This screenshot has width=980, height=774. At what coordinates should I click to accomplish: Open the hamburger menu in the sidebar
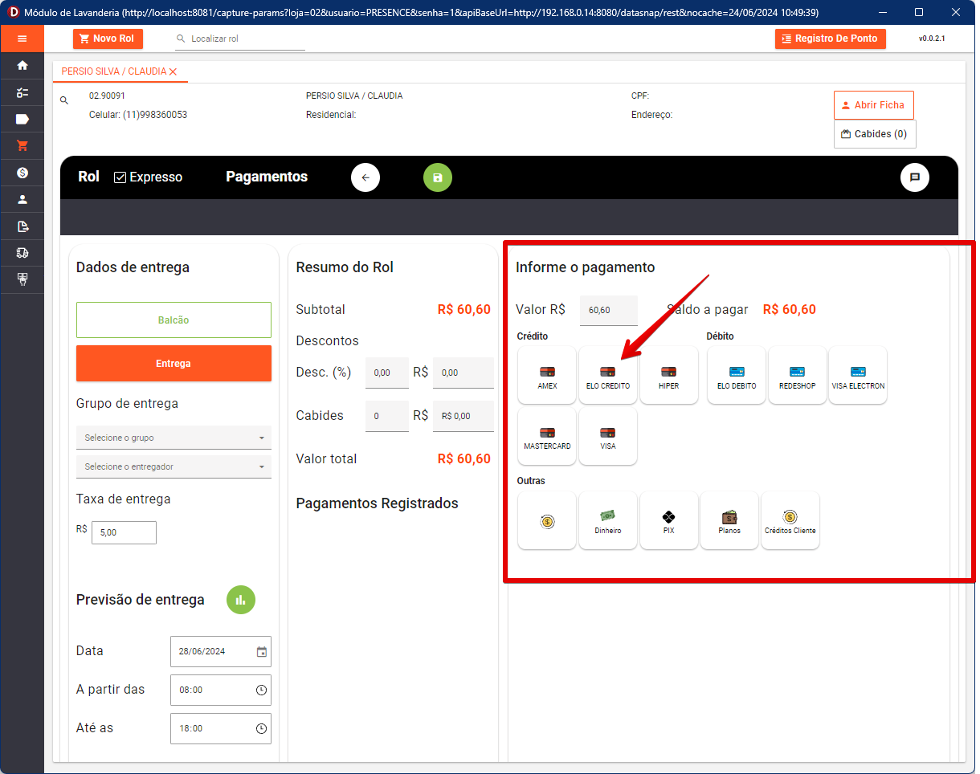coord(22,39)
